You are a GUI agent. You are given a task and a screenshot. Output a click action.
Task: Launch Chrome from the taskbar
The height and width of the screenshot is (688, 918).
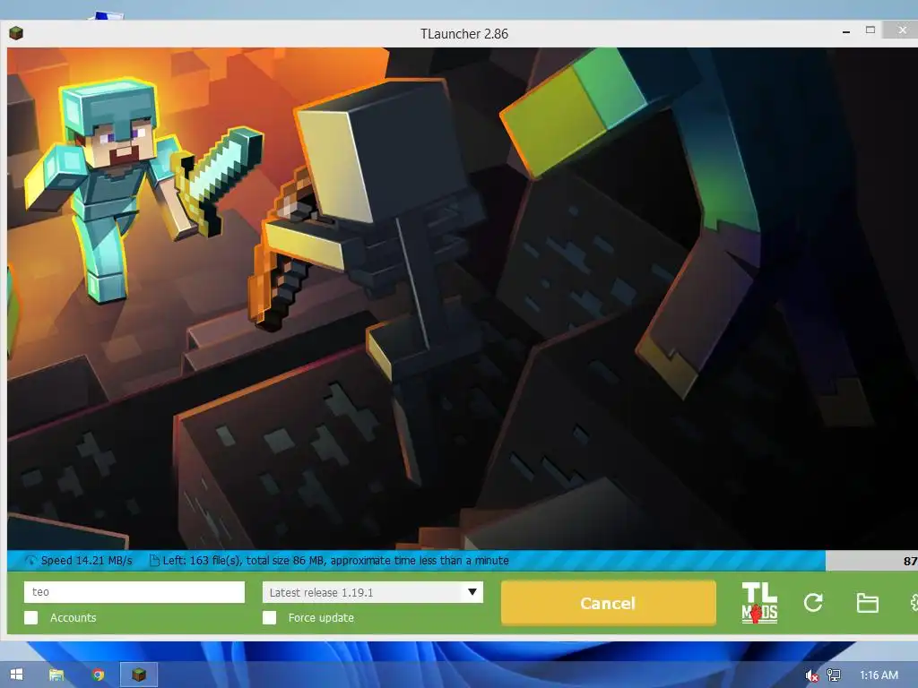[x=98, y=675]
